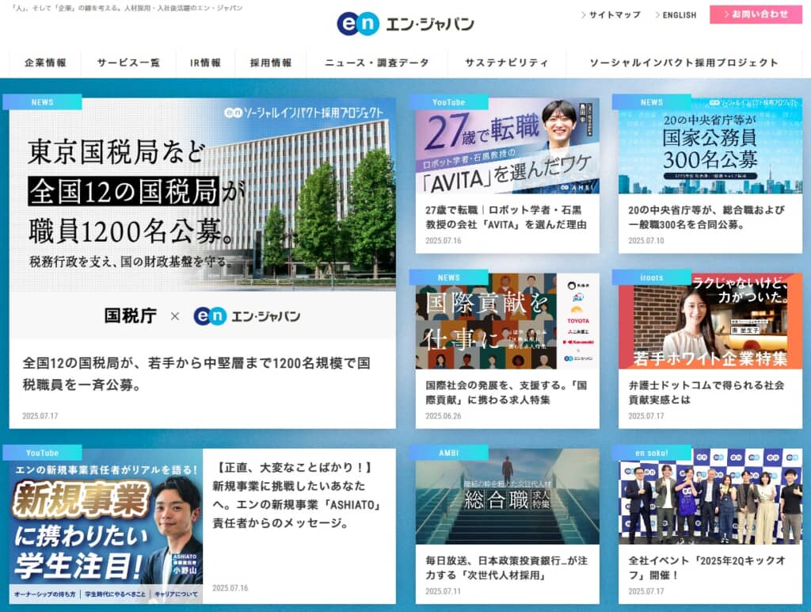Viewport: 811px width, 612px height.
Task: Go to ニュース・調査データ section
Action: (x=376, y=63)
